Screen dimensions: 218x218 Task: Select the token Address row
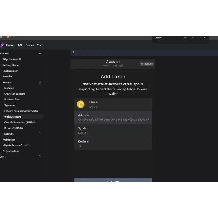[113, 118]
